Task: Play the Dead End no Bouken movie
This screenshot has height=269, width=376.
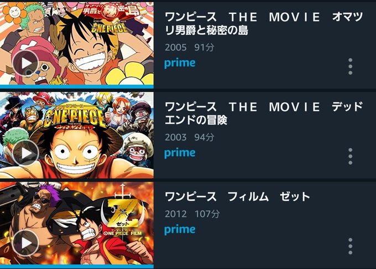Action: 25,153
